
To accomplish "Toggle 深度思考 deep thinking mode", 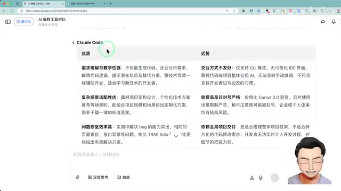I will pos(98,177).
